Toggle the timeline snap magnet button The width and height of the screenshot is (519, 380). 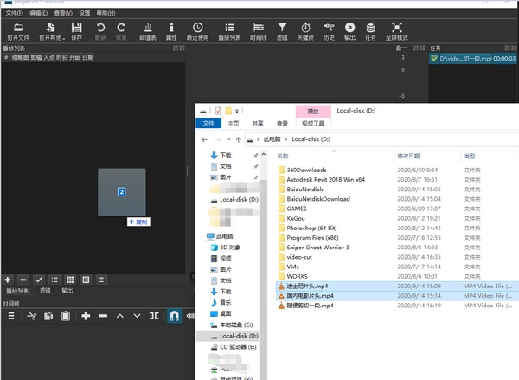click(173, 316)
